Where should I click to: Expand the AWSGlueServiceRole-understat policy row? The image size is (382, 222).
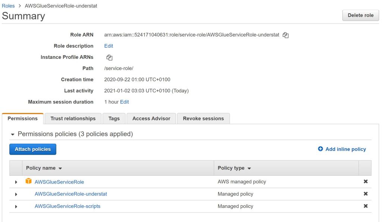click(16, 194)
